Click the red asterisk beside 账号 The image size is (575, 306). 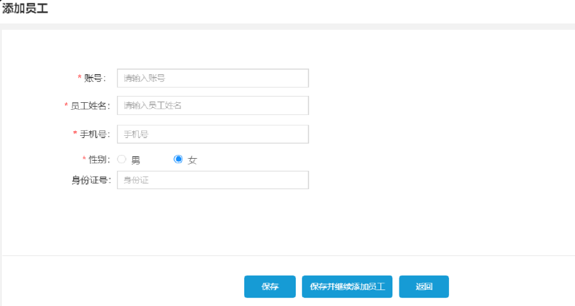[80, 77]
